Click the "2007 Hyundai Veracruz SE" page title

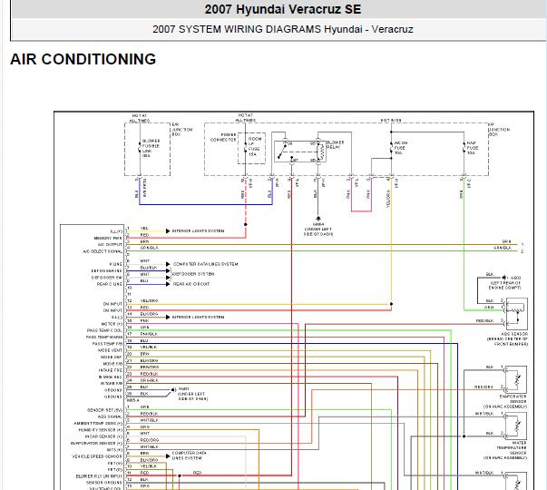(282, 9)
